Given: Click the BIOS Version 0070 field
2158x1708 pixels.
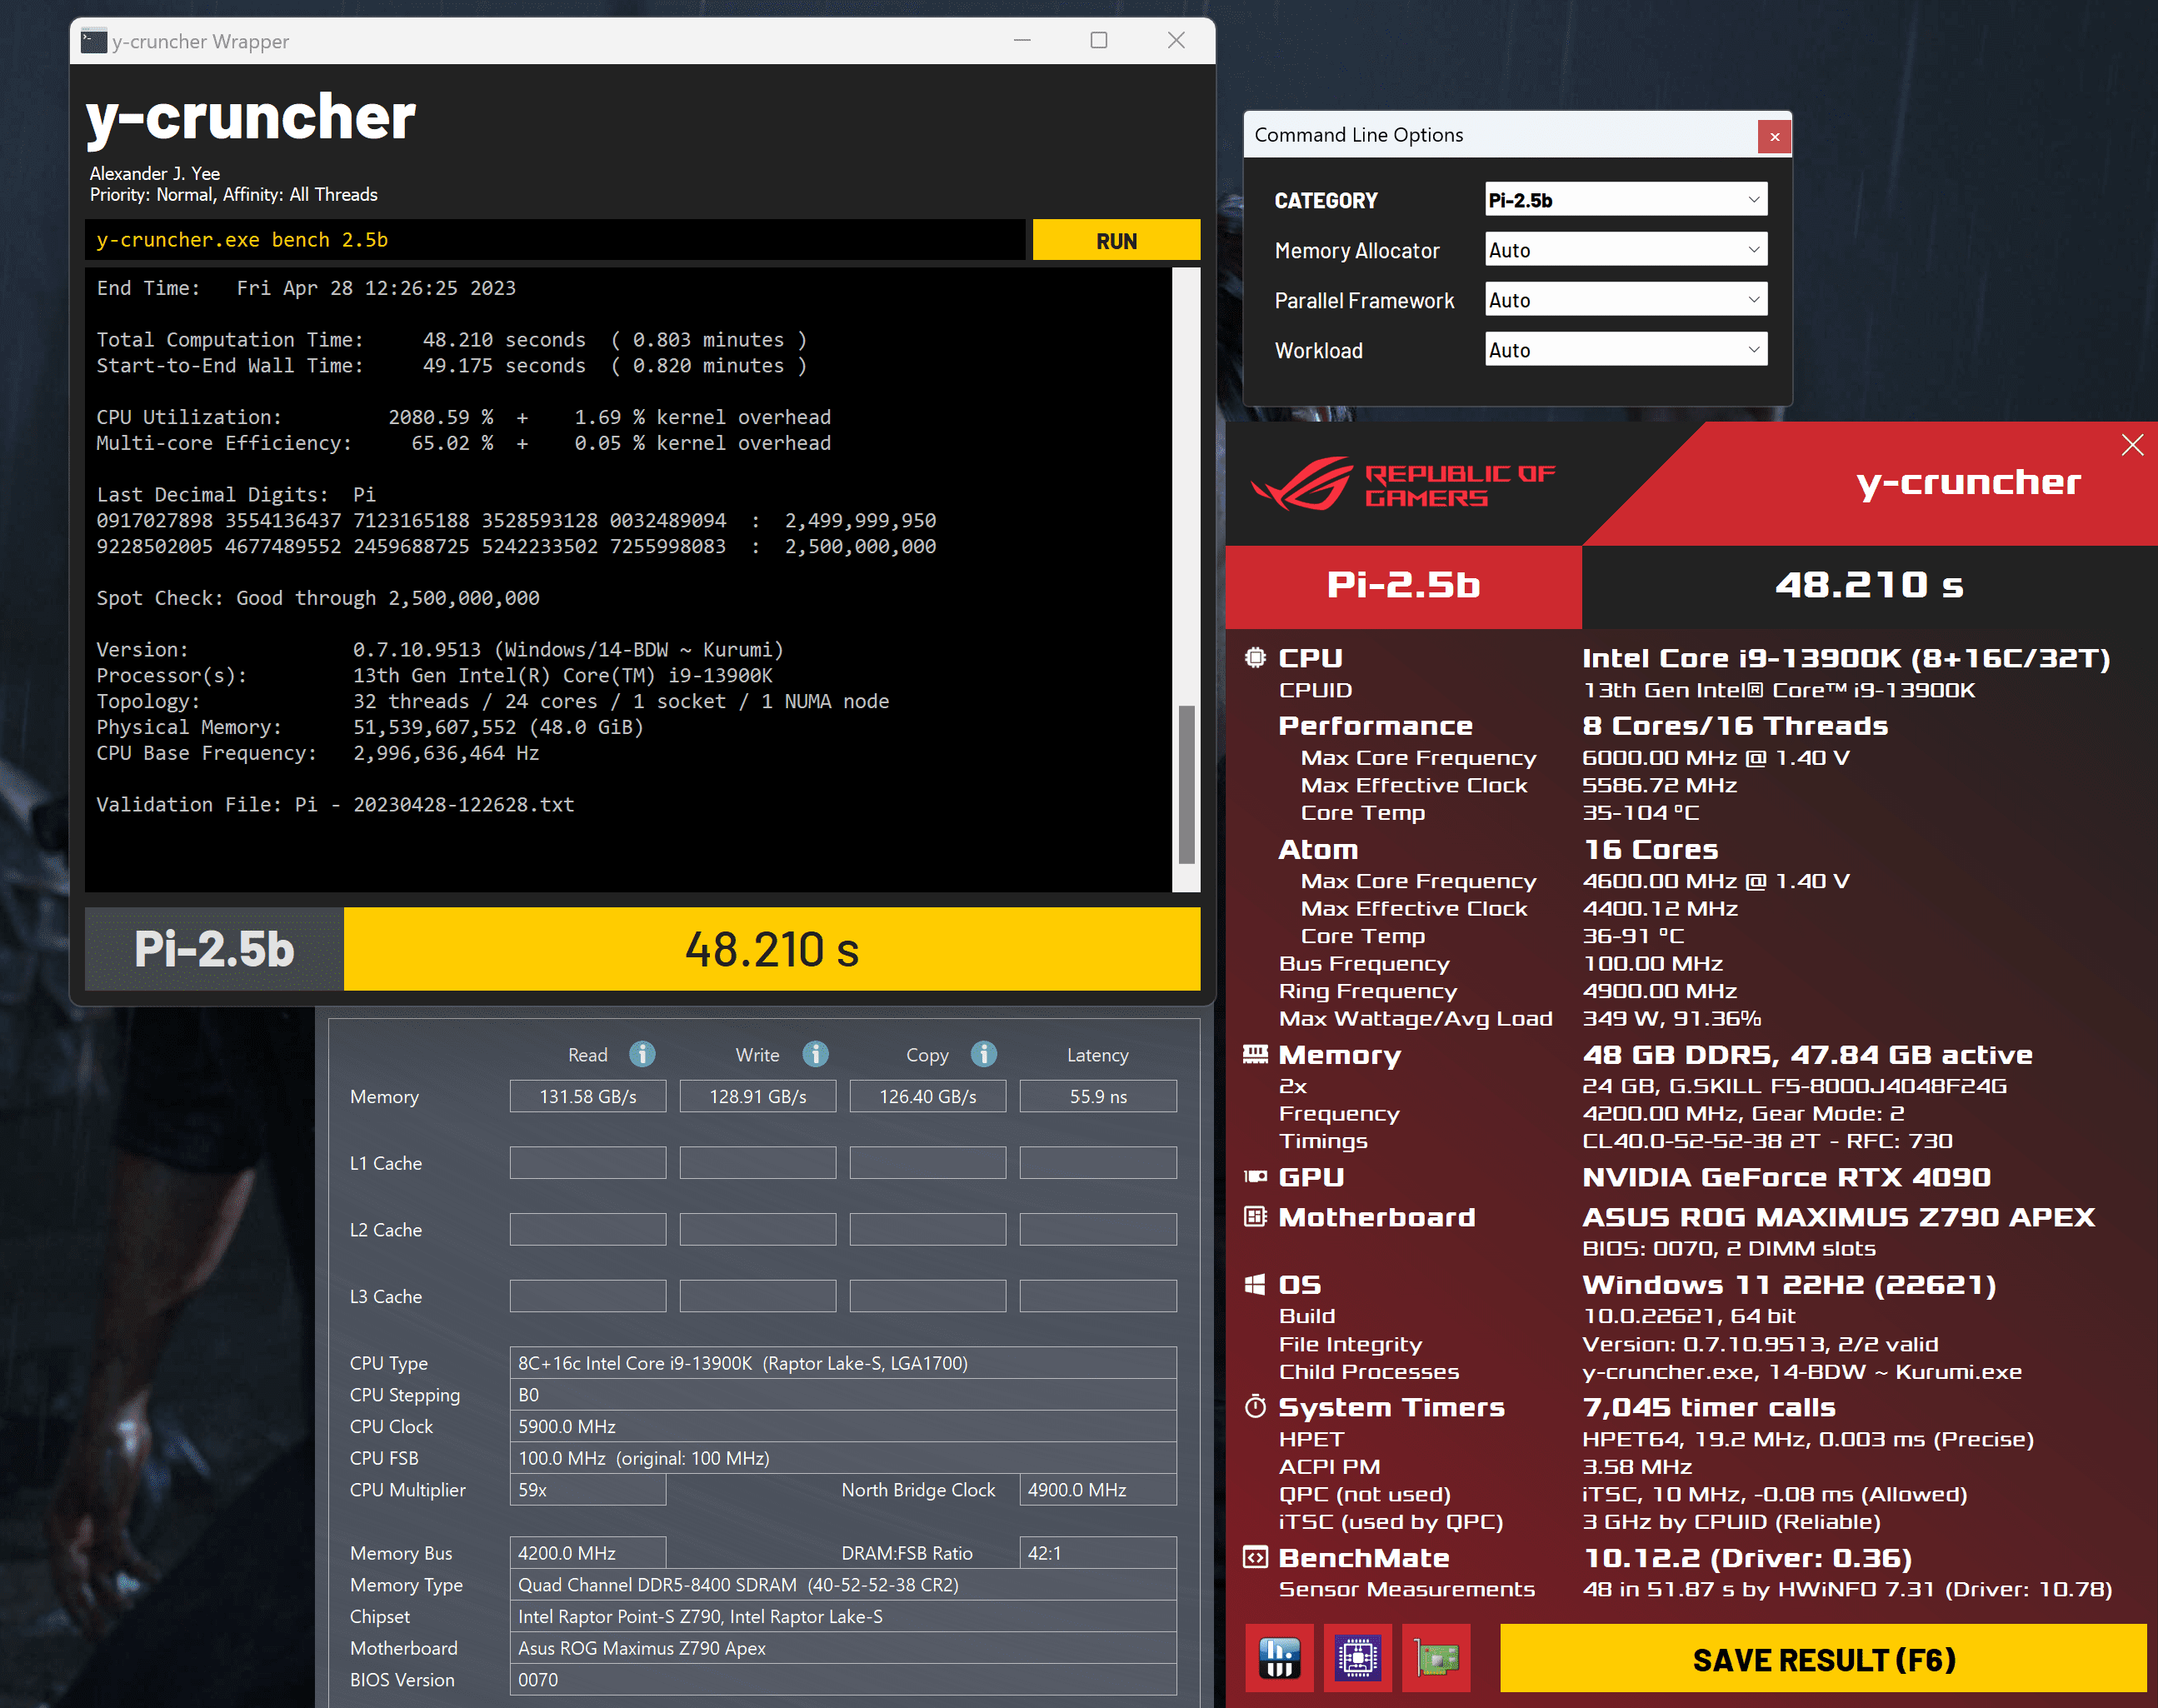Looking at the screenshot, I should click(843, 1679).
